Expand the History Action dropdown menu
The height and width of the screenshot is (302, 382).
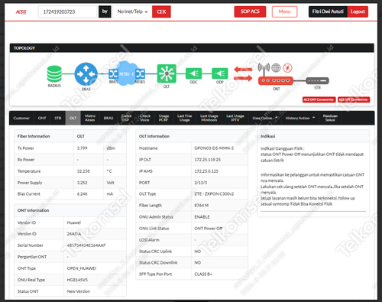[300, 118]
